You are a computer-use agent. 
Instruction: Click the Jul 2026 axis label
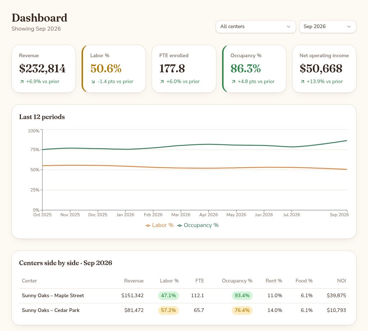click(291, 215)
